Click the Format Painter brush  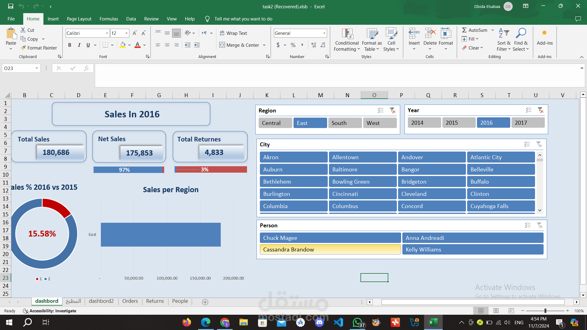(23, 48)
